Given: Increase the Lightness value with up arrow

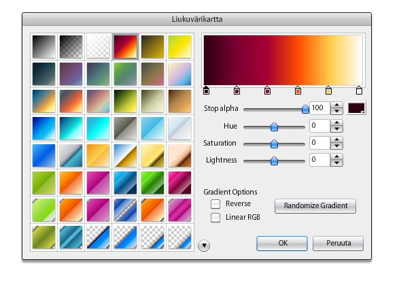Looking at the screenshot, I should tap(336, 157).
